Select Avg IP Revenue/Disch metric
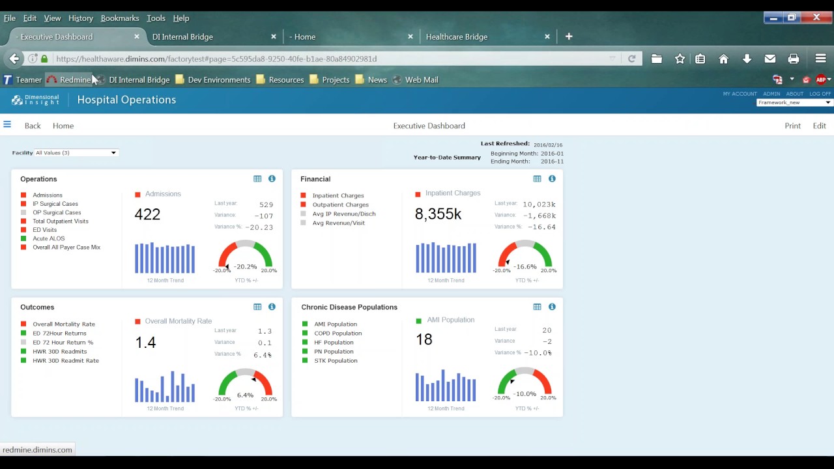Image resolution: width=834 pixels, height=469 pixels. click(x=344, y=214)
